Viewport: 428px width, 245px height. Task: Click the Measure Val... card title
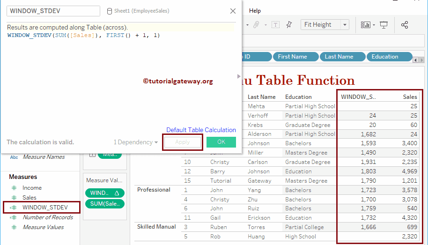(104, 180)
